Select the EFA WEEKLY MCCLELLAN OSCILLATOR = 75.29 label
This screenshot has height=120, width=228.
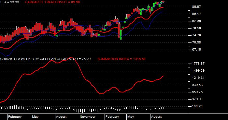tap(52, 59)
